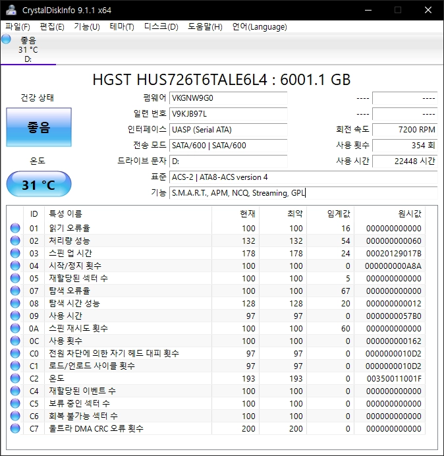This screenshot has height=456, width=444.
Task: Click the interface field UASP (Serial ATA)
Action: [x=228, y=129]
